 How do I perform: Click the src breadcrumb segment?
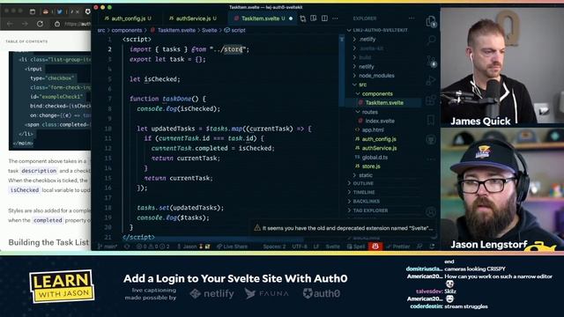pyautogui.click(x=101, y=30)
